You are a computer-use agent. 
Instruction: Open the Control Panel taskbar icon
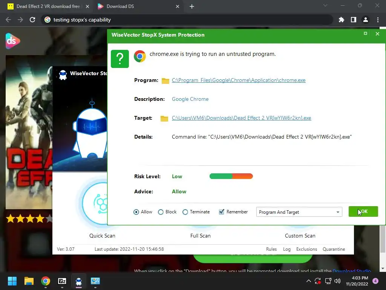[95, 281]
